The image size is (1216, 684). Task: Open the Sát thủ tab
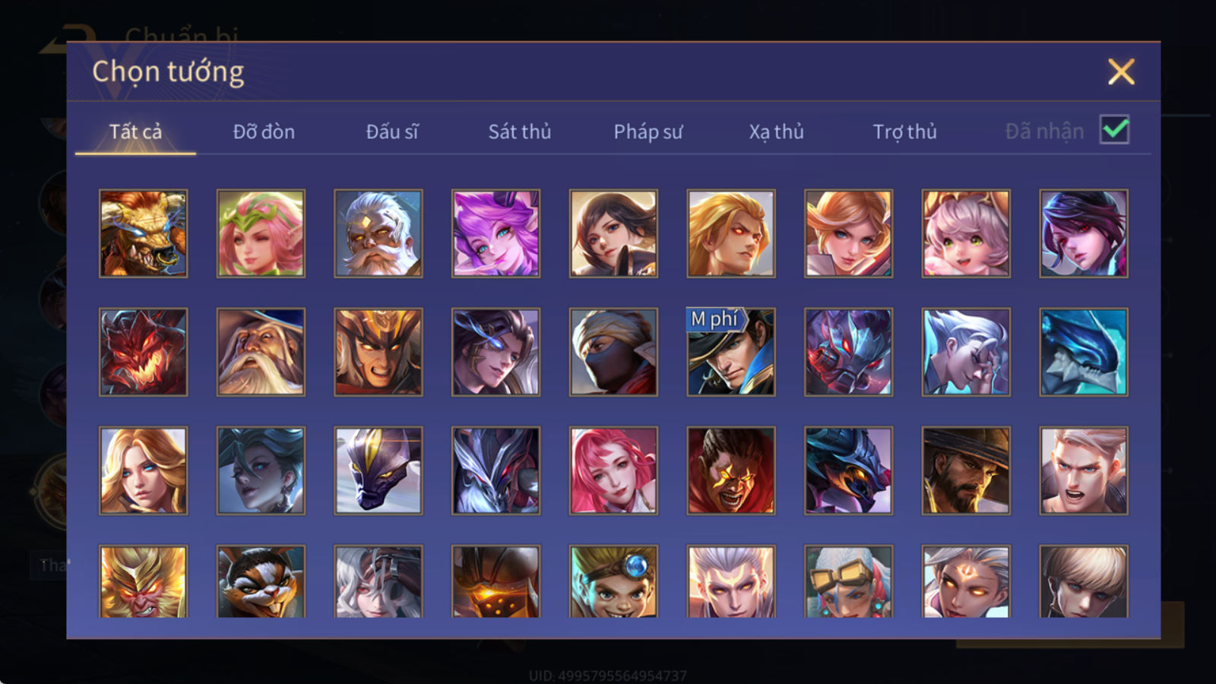[x=519, y=131]
